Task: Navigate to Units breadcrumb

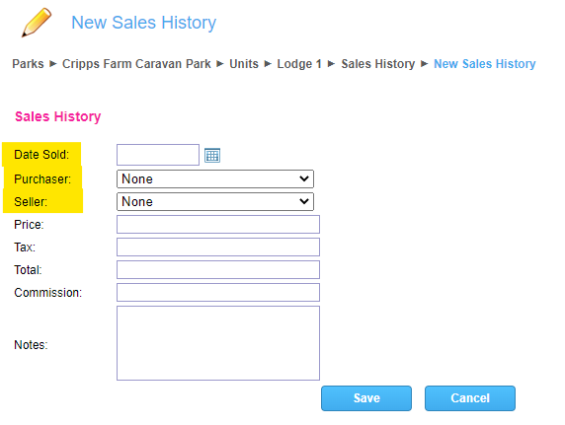Action: pyautogui.click(x=244, y=64)
